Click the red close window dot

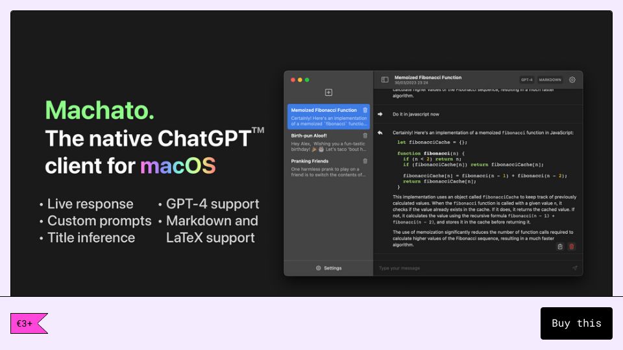point(293,80)
